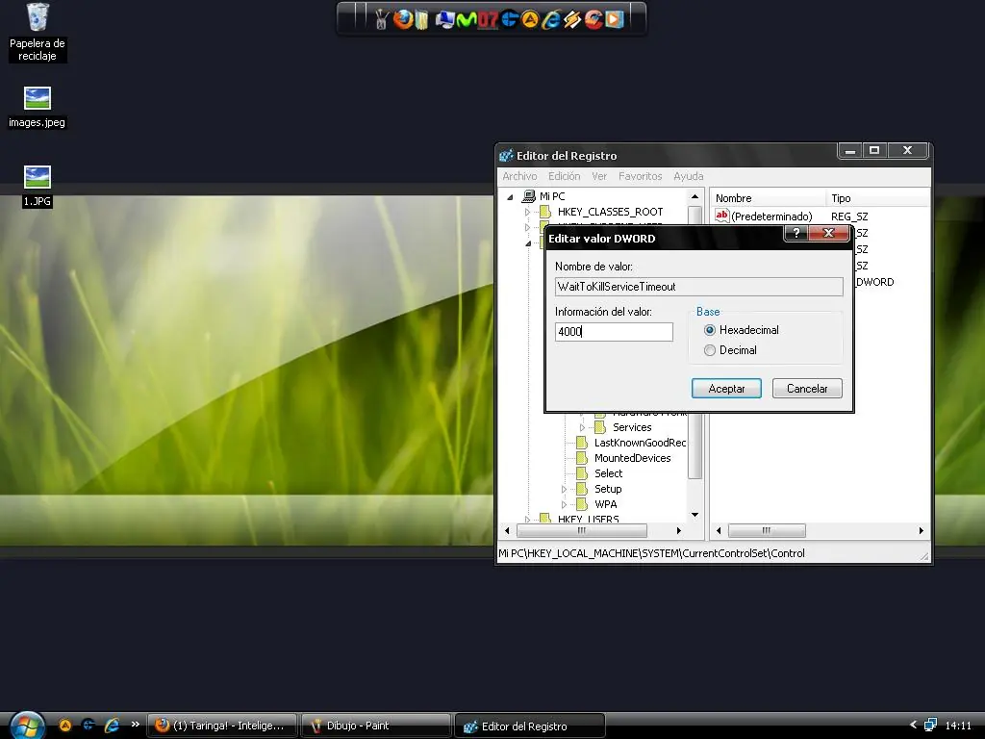Select the images.jpeg desktop file

pos(38,108)
